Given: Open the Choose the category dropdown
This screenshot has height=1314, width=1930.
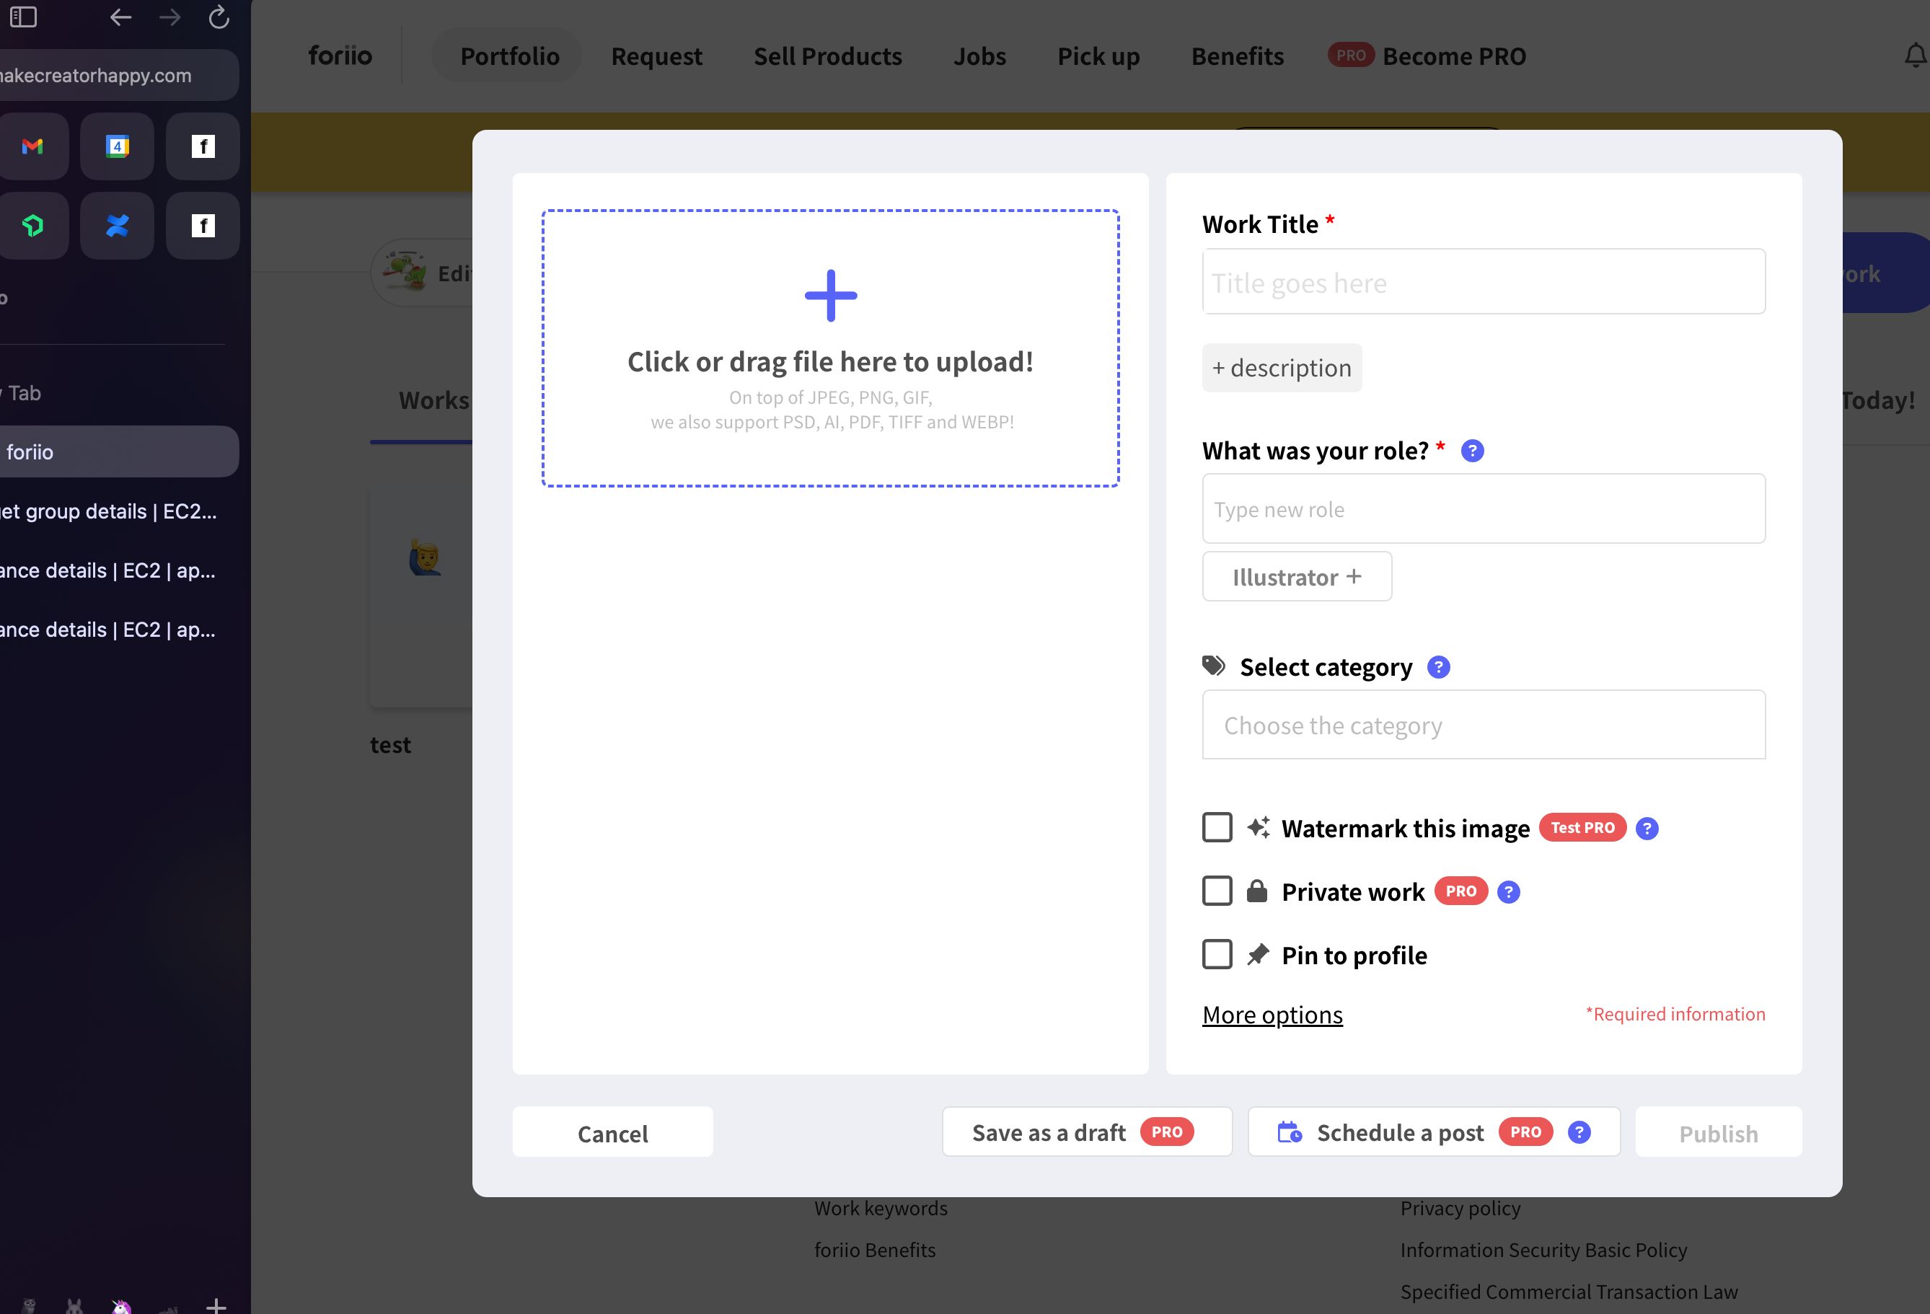Looking at the screenshot, I should click(x=1484, y=725).
